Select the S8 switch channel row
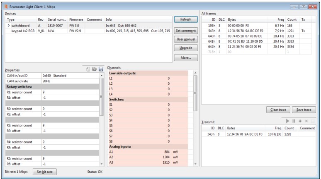321x179 pixels. pyautogui.click(x=148, y=141)
